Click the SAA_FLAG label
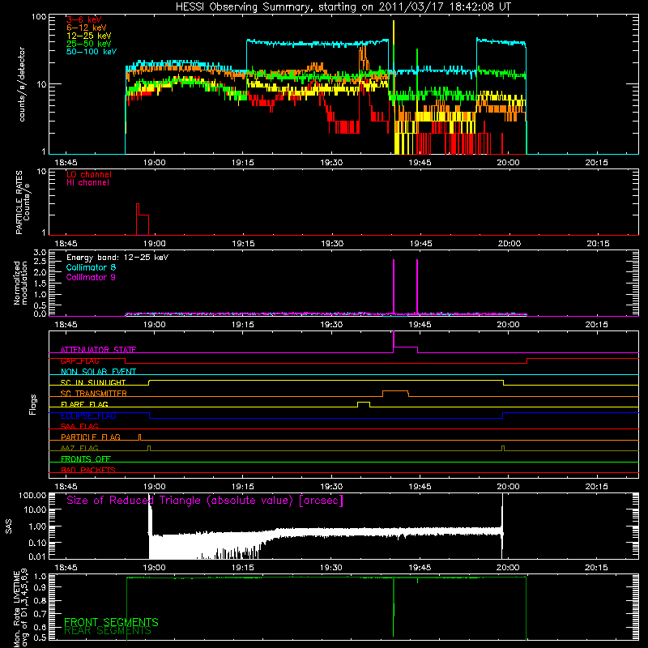The width and height of the screenshot is (648, 648). click(79, 426)
